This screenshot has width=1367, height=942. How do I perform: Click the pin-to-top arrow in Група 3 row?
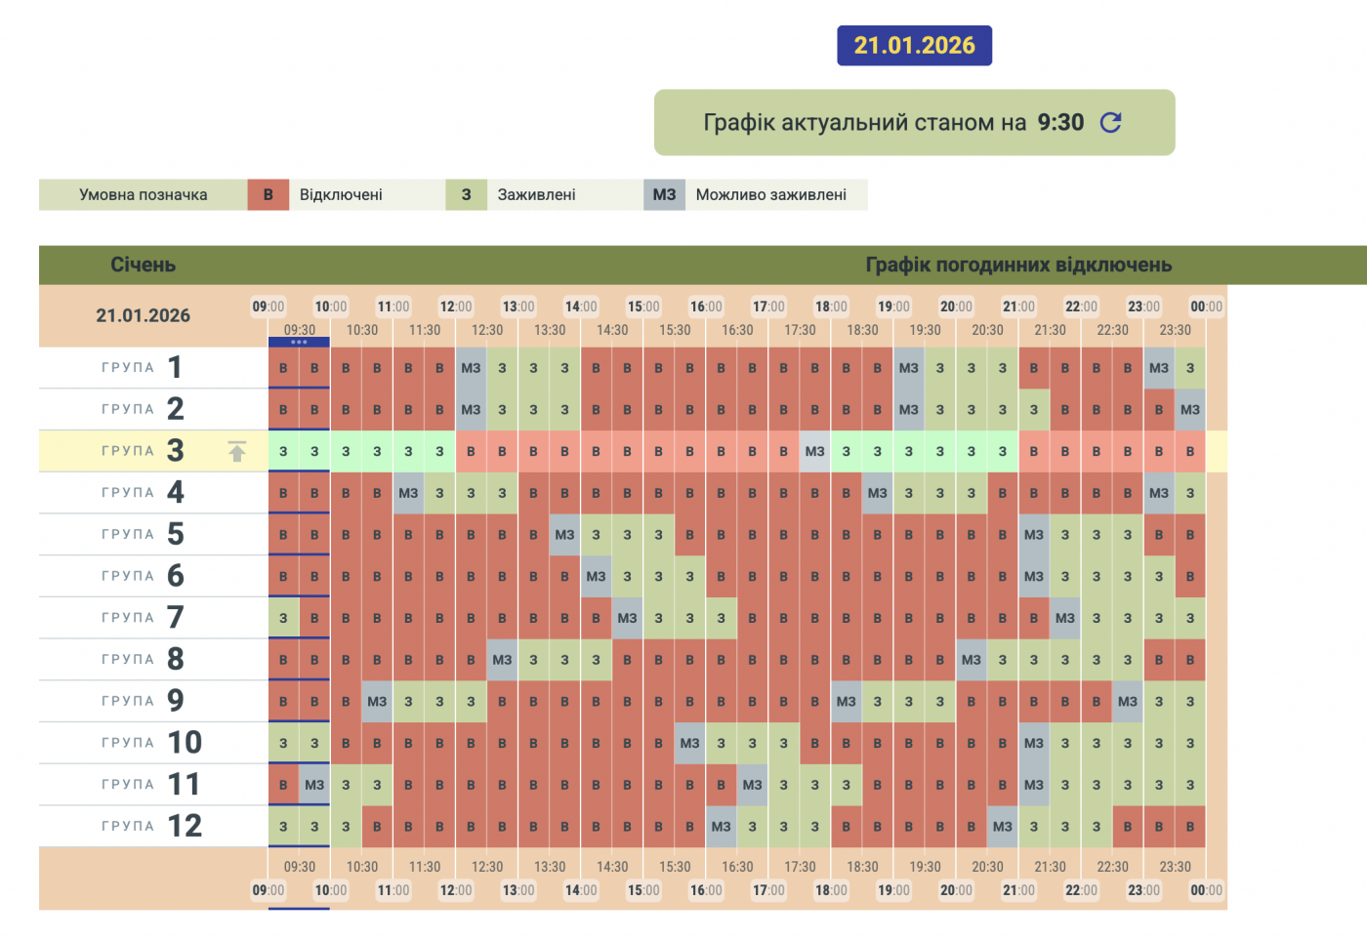pyautogui.click(x=236, y=451)
